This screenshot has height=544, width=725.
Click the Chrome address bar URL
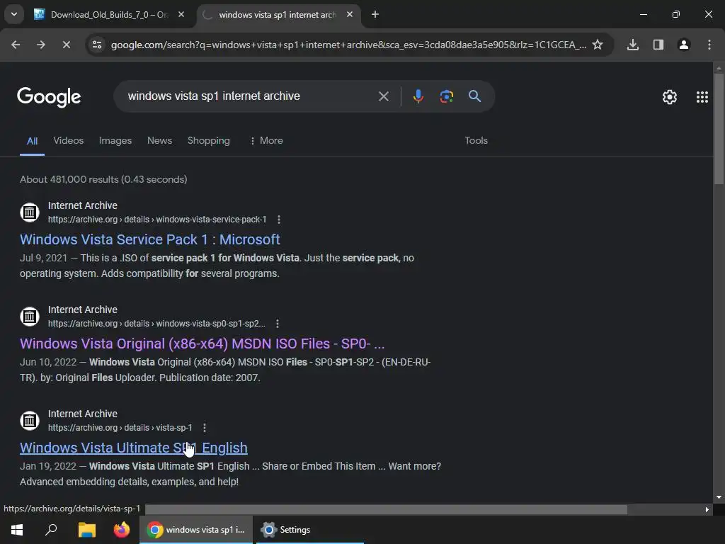(348, 45)
